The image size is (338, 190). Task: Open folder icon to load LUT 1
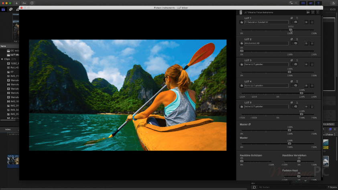[242, 22]
